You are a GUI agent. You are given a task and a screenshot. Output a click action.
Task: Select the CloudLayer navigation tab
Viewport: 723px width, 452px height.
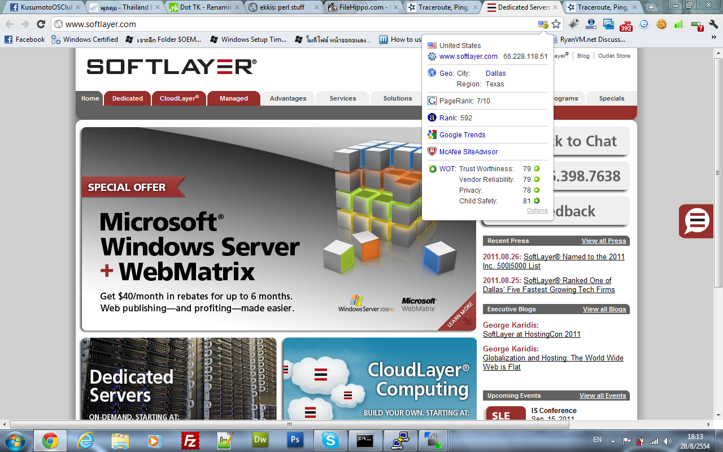click(x=179, y=98)
